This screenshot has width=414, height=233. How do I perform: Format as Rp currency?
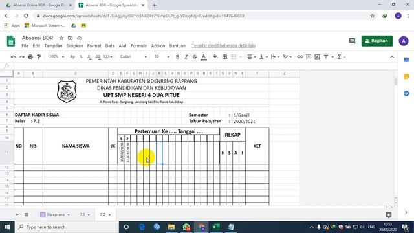click(72, 57)
